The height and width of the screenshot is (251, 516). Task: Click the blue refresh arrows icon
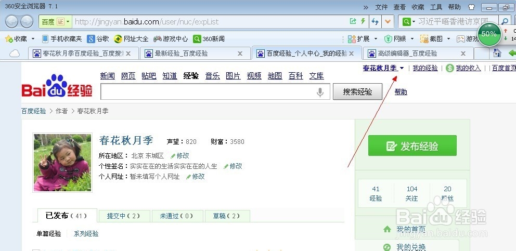[x=375, y=22]
